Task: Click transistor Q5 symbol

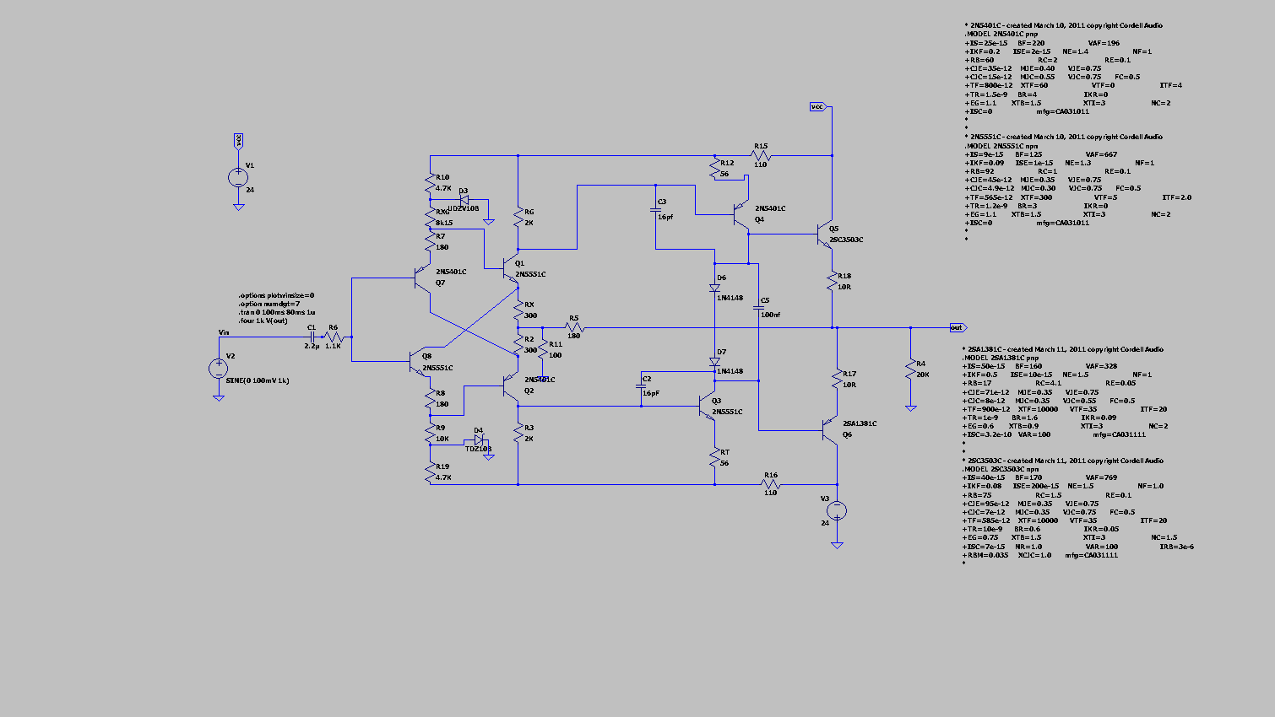Action: tap(824, 234)
